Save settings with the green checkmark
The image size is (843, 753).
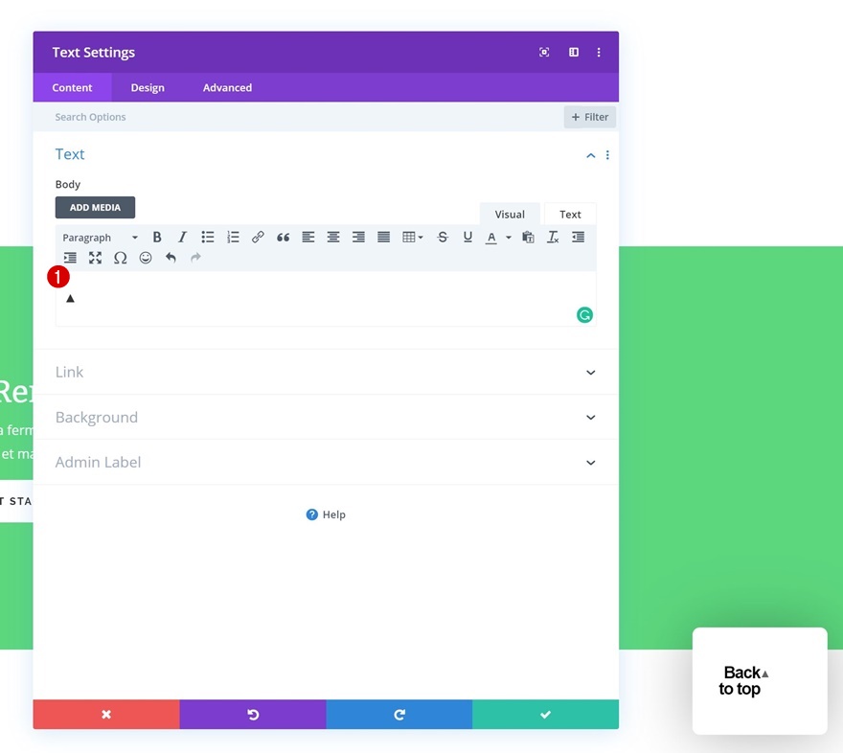(x=545, y=714)
